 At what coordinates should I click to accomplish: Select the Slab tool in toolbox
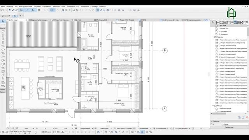click(x=3, y=50)
